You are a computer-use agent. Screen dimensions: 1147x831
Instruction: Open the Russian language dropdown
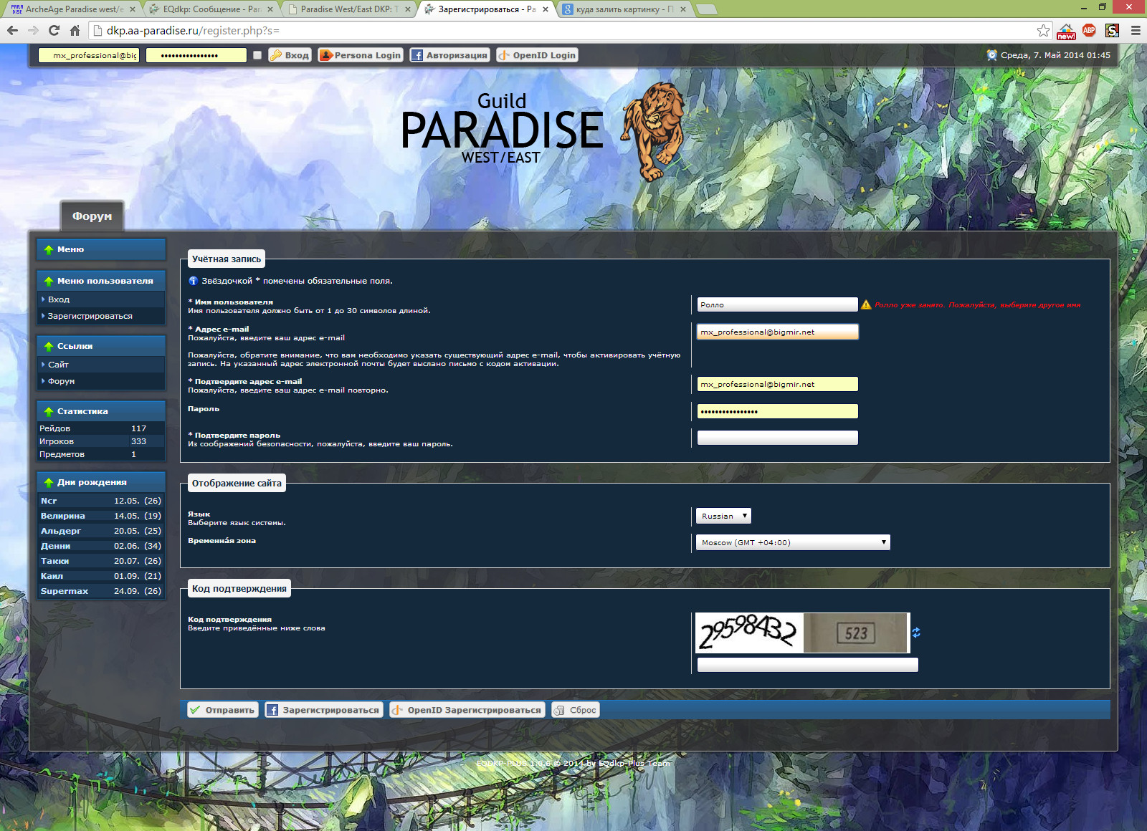pyautogui.click(x=723, y=516)
